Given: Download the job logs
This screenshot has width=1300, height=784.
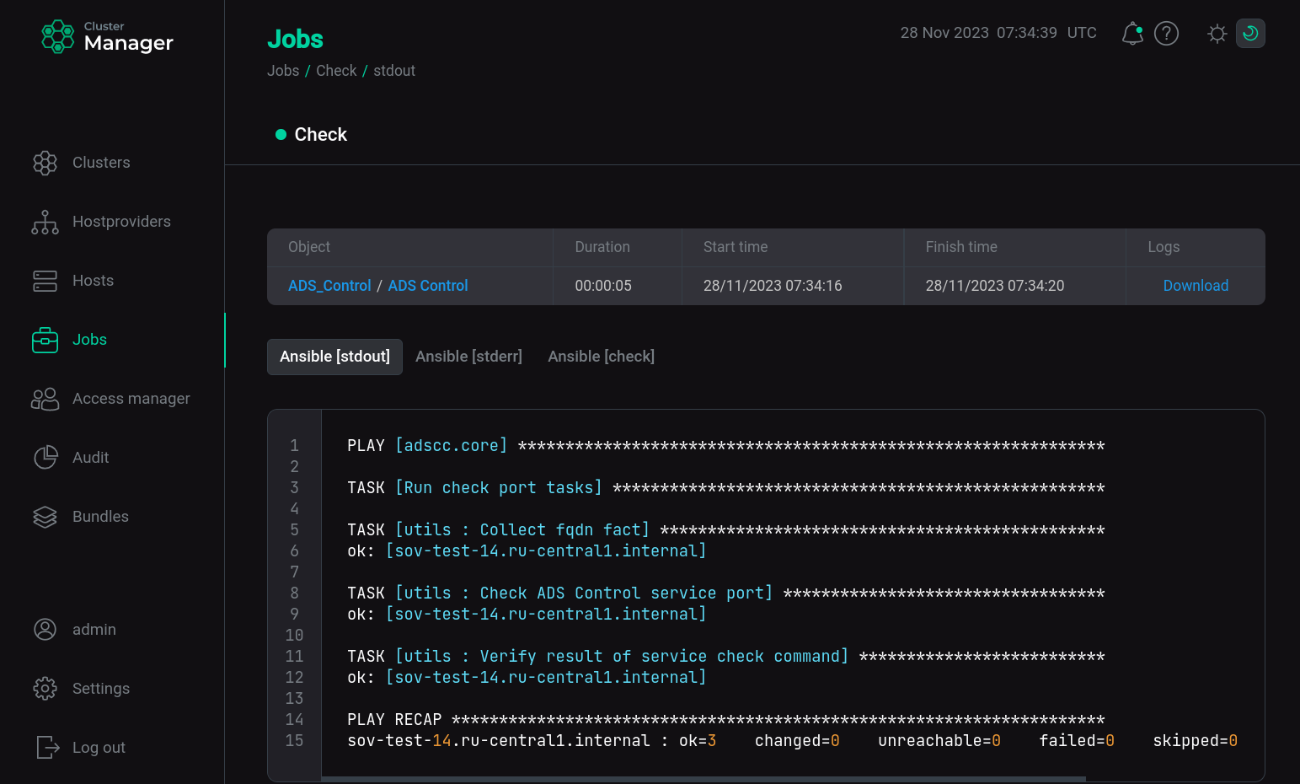Looking at the screenshot, I should point(1196,286).
